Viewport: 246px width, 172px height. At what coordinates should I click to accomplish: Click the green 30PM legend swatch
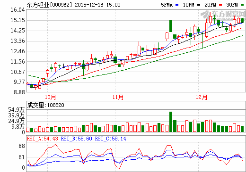tap(242, 5)
